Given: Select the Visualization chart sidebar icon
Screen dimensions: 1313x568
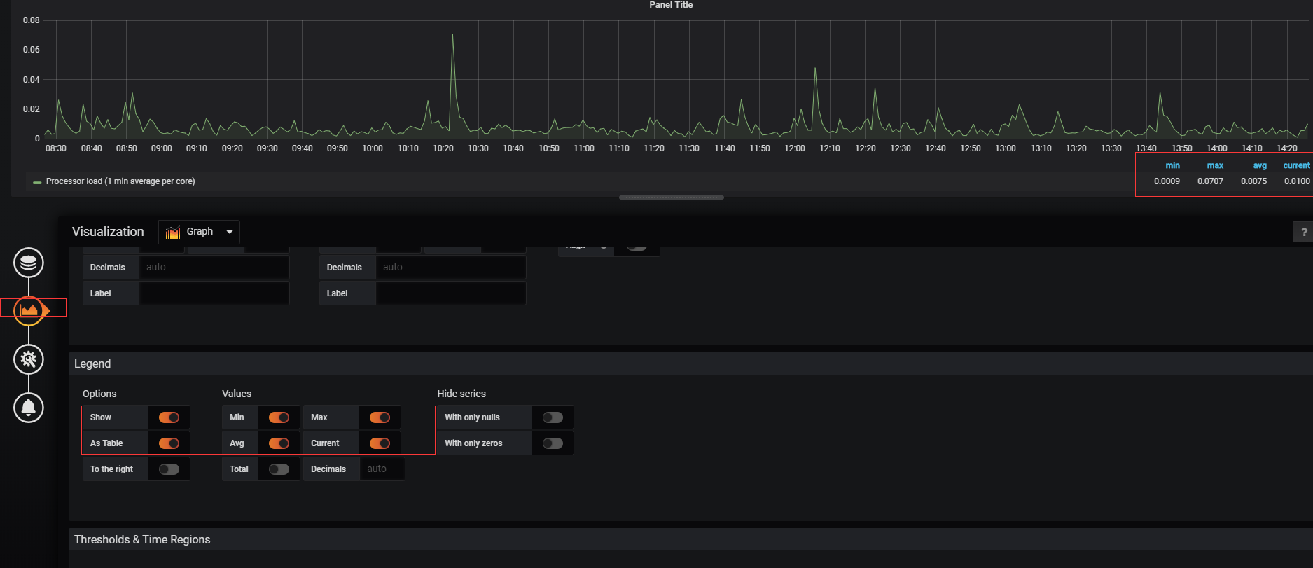Looking at the screenshot, I should pos(29,310).
